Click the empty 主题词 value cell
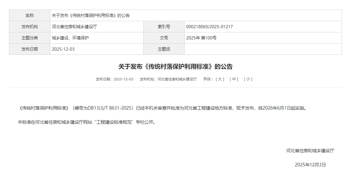 pyautogui.click(x=263, y=49)
